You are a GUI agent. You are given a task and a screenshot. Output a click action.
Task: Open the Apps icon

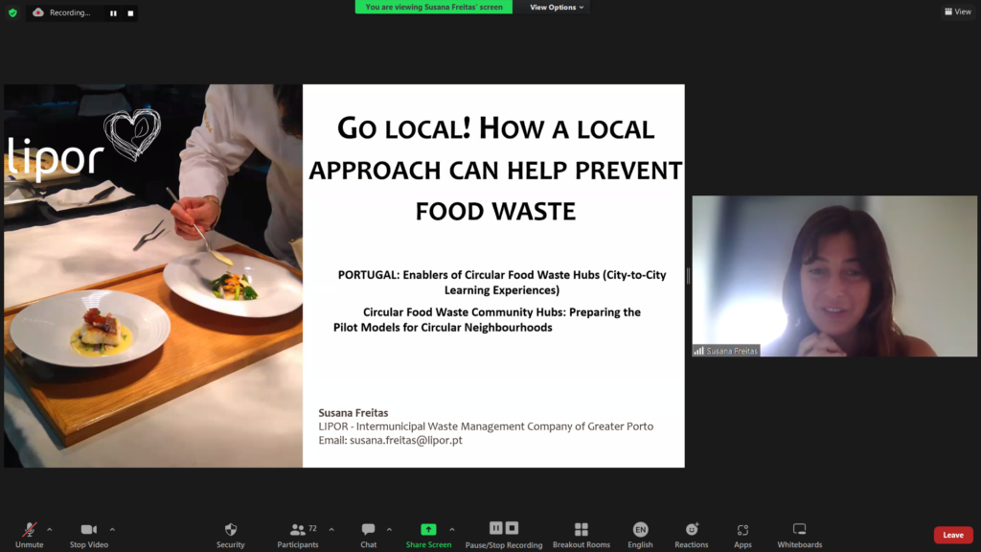pyautogui.click(x=742, y=530)
